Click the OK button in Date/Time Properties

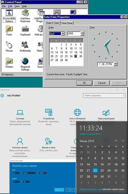coord(84,83)
